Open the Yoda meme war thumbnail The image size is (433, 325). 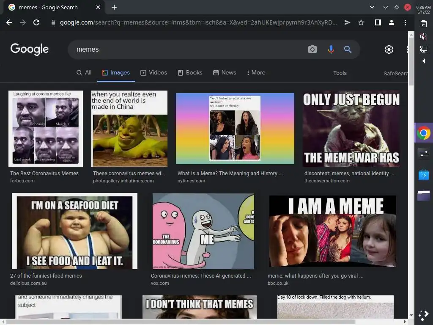point(351,129)
